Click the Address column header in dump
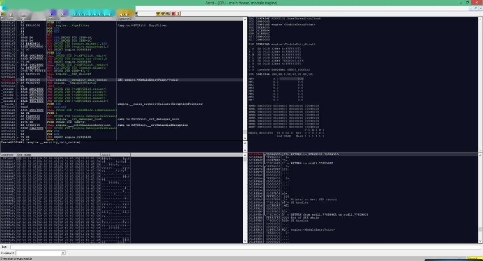Image resolution: width=483 pixels, height=261 pixels. pyautogui.click(x=6, y=154)
